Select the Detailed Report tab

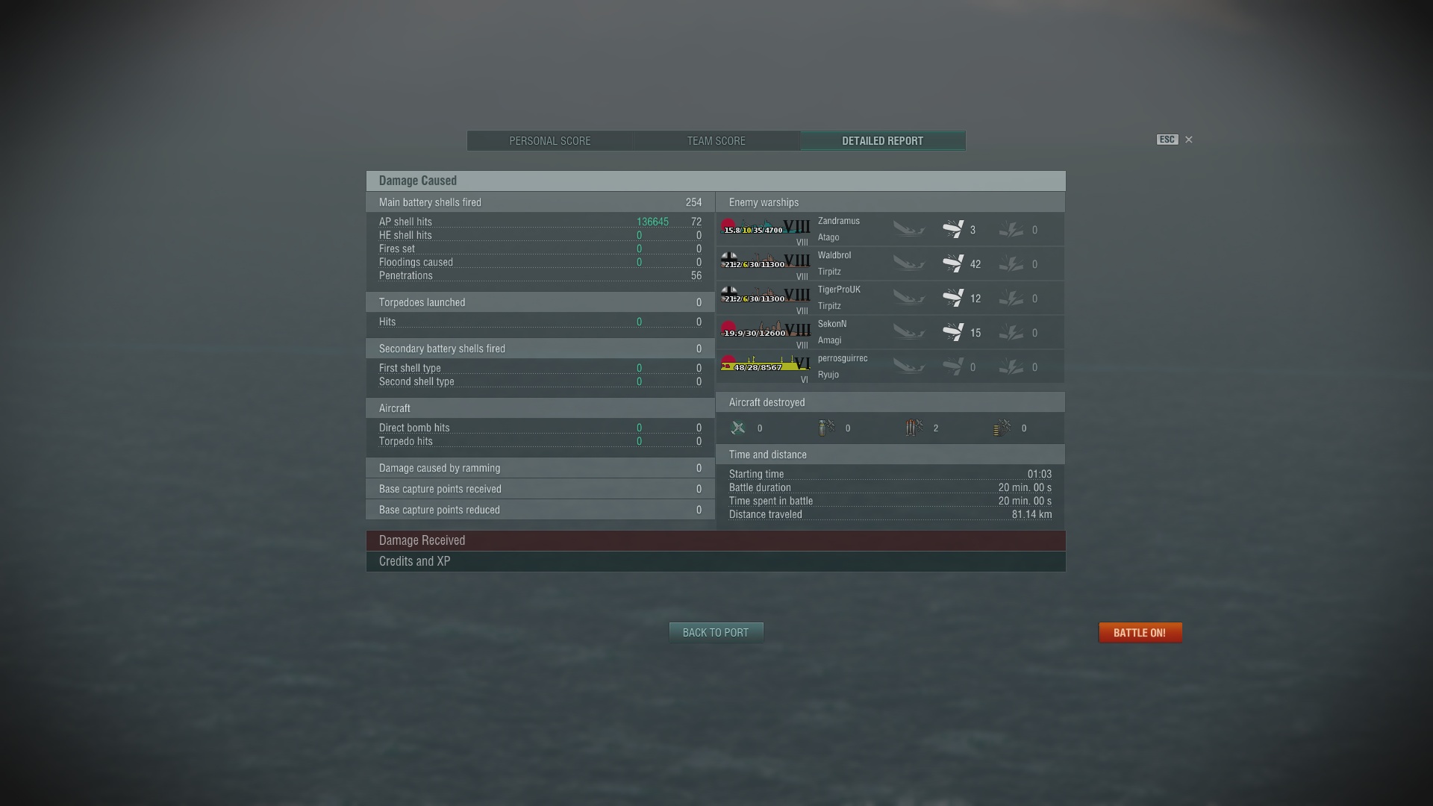point(883,141)
